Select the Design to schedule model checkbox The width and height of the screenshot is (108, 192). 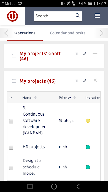(x=11, y=168)
